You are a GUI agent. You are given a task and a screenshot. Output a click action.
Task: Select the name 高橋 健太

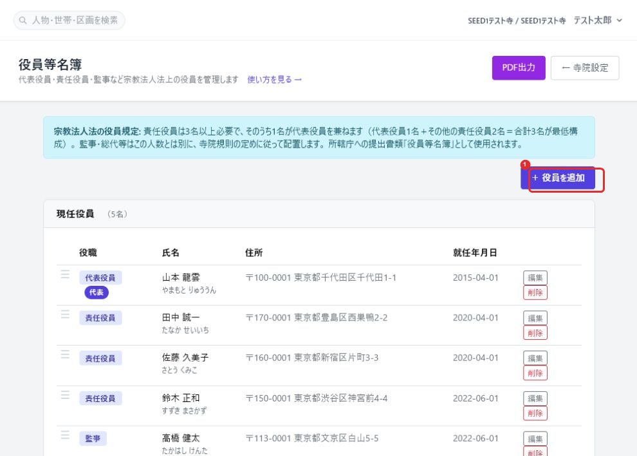pyautogui.click(x=181, y=438)
